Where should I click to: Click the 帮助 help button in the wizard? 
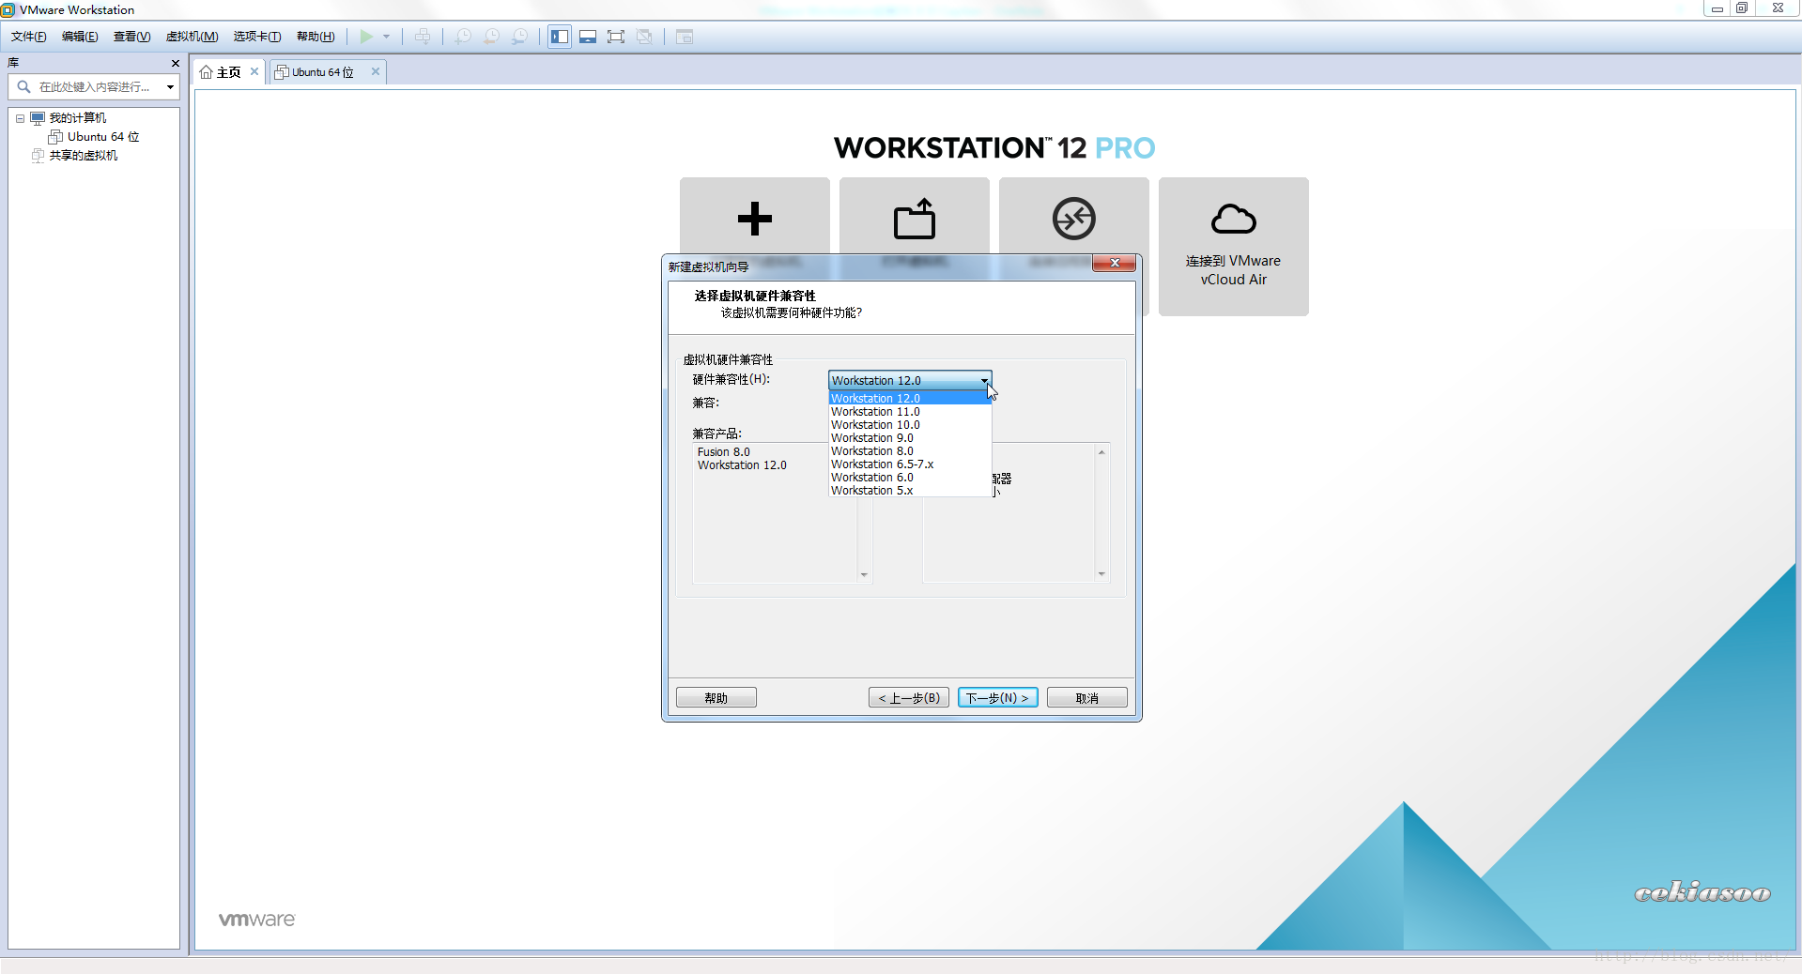716,698
